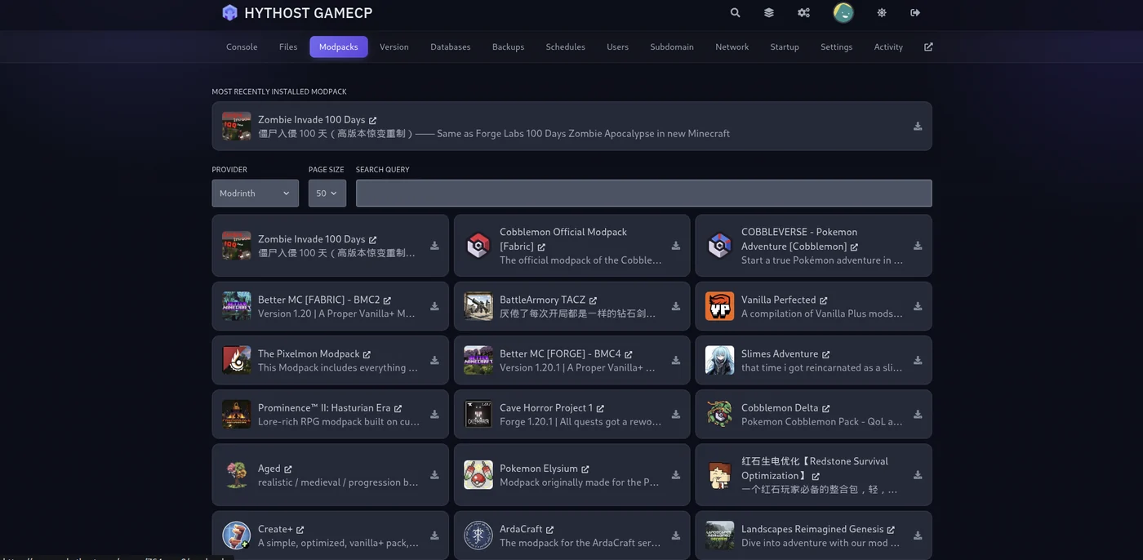
Task: Install COBBLEVERSE Pokemon Adventure modpack
Action: 918,246
